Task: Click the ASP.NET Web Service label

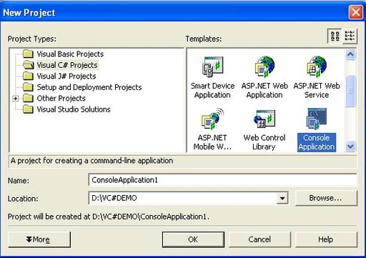Action: tap(317, 90)
